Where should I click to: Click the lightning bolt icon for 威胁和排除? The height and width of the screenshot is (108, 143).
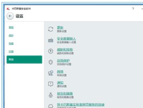51,51
